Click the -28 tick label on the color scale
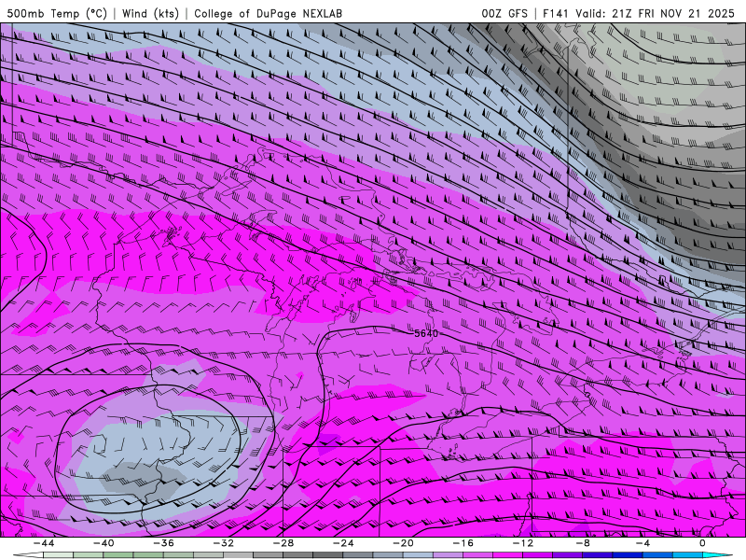This screenshot has width=746, height=560. point(283,543)
